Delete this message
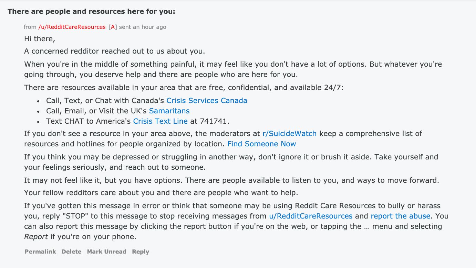This screenshot has width=476, height=268. (71, 252)
